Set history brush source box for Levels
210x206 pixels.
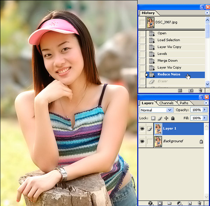click(142, 54)
